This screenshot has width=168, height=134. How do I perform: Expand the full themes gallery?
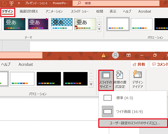tap(99, 29)
